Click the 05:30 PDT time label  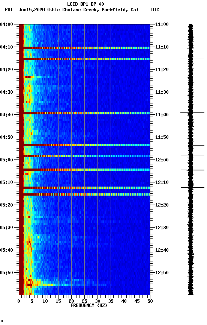pos(6,228)
